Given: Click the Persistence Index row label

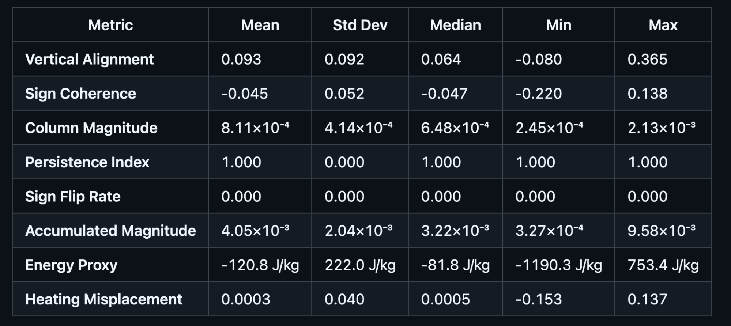Looking at the screenshot, I should point(87,162).
